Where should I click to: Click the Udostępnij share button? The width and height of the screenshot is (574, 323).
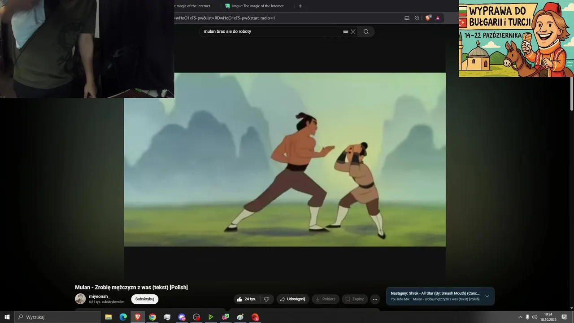292,299
